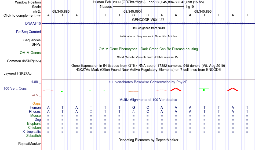This screenshot has width=255, height=150.
Task: Select the Human species row label
Action: click(35, 108)
